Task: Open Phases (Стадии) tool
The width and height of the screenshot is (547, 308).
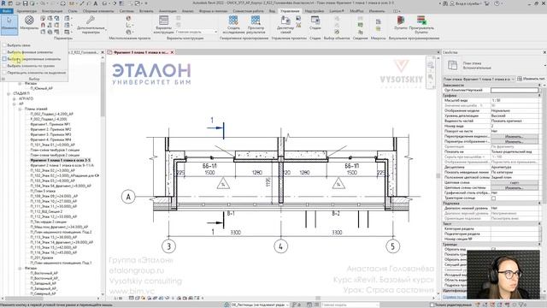Action: [315, 23]
